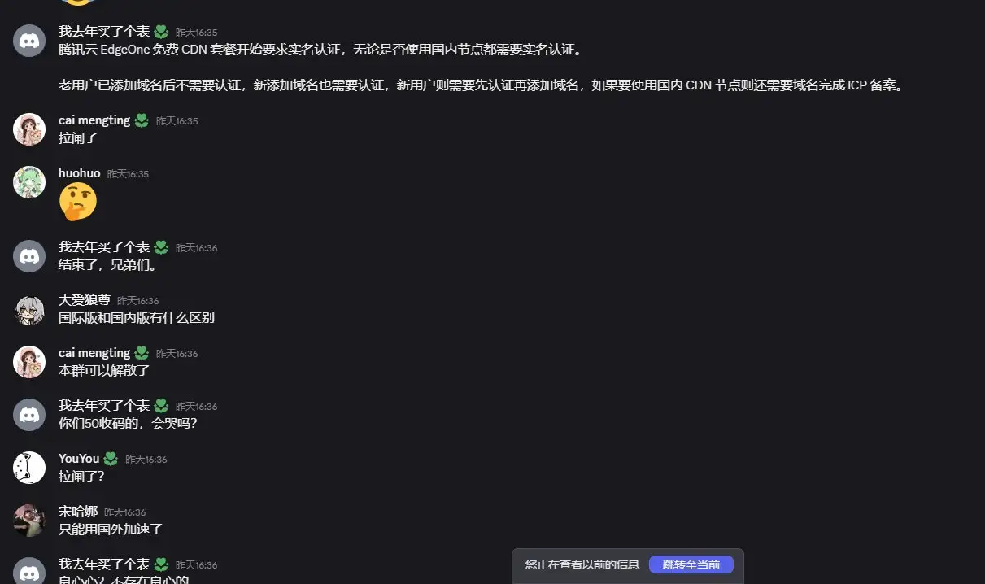Open 宋哈娜's avatar
Screen dimensions: 985x584
click(29, 521)
